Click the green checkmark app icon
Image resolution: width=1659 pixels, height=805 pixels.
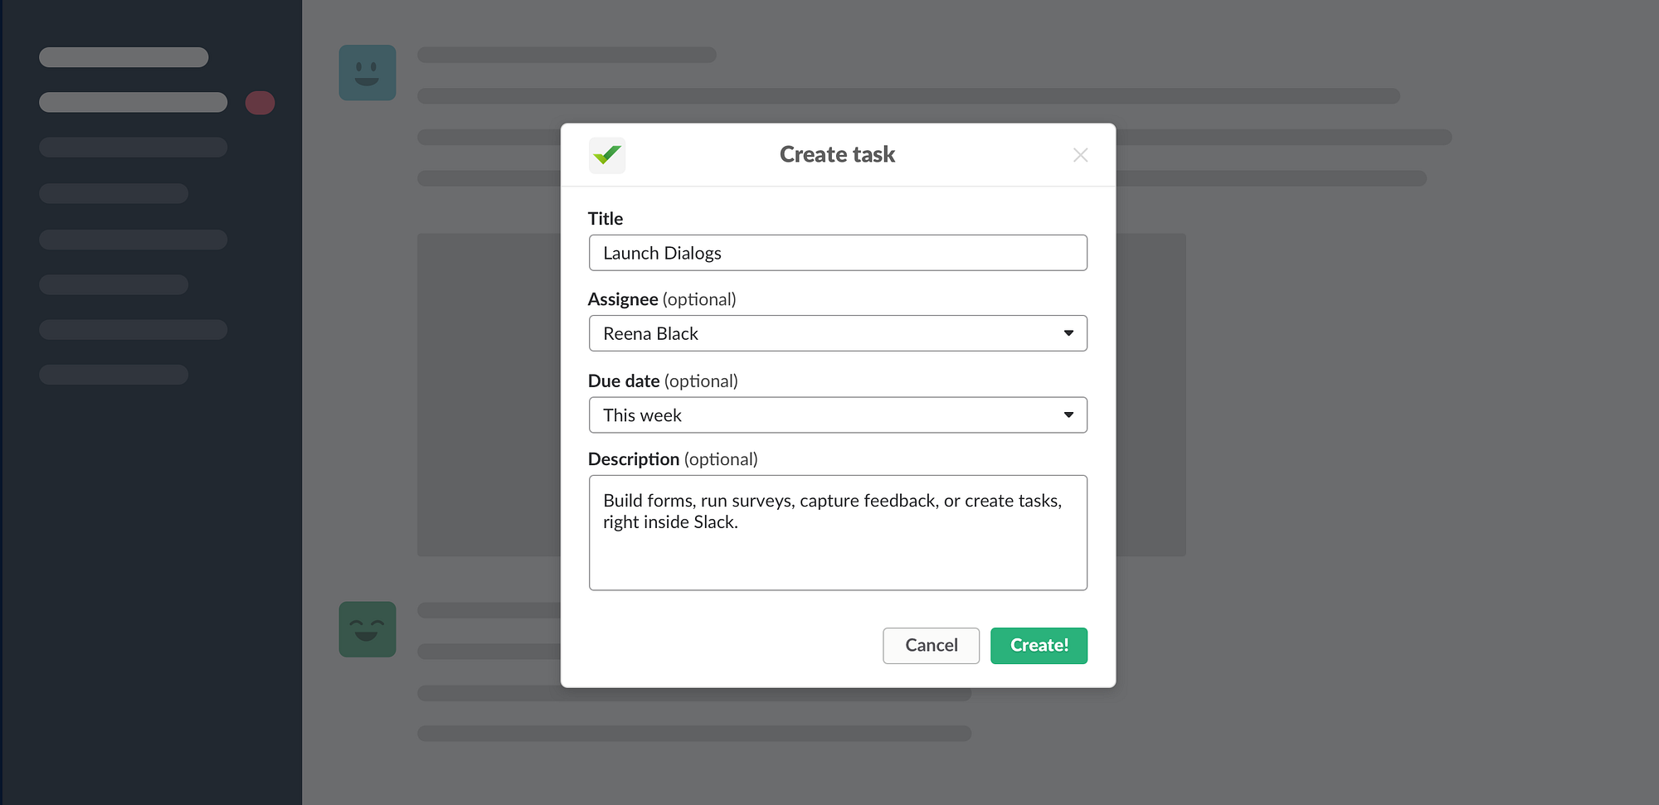[x=606, y=155]
